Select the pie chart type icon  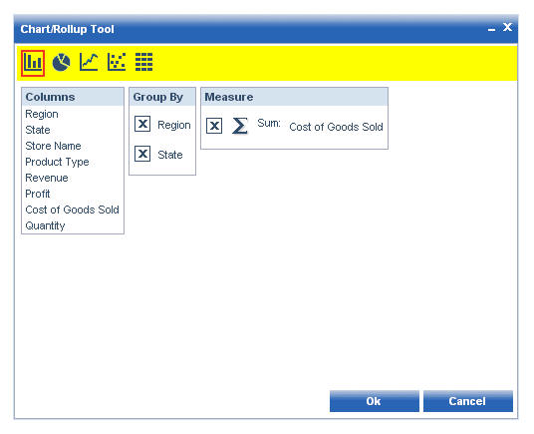[x=62, y=63]
